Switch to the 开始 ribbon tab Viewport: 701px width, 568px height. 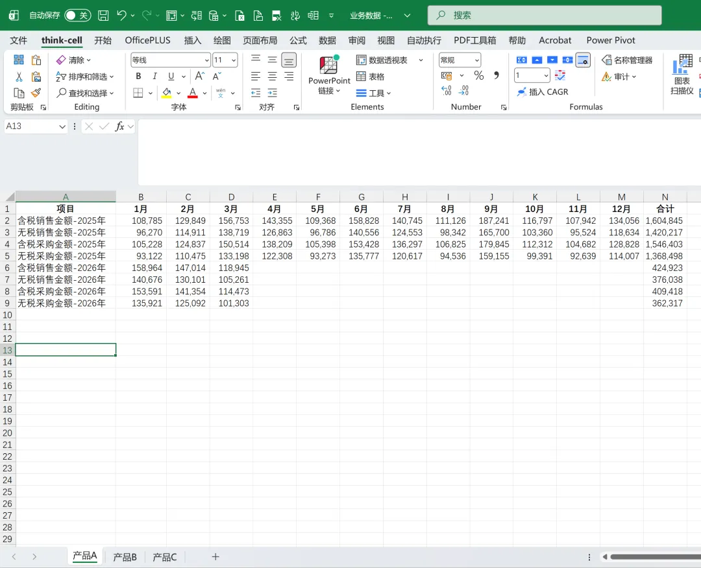[x=103, y=40]
